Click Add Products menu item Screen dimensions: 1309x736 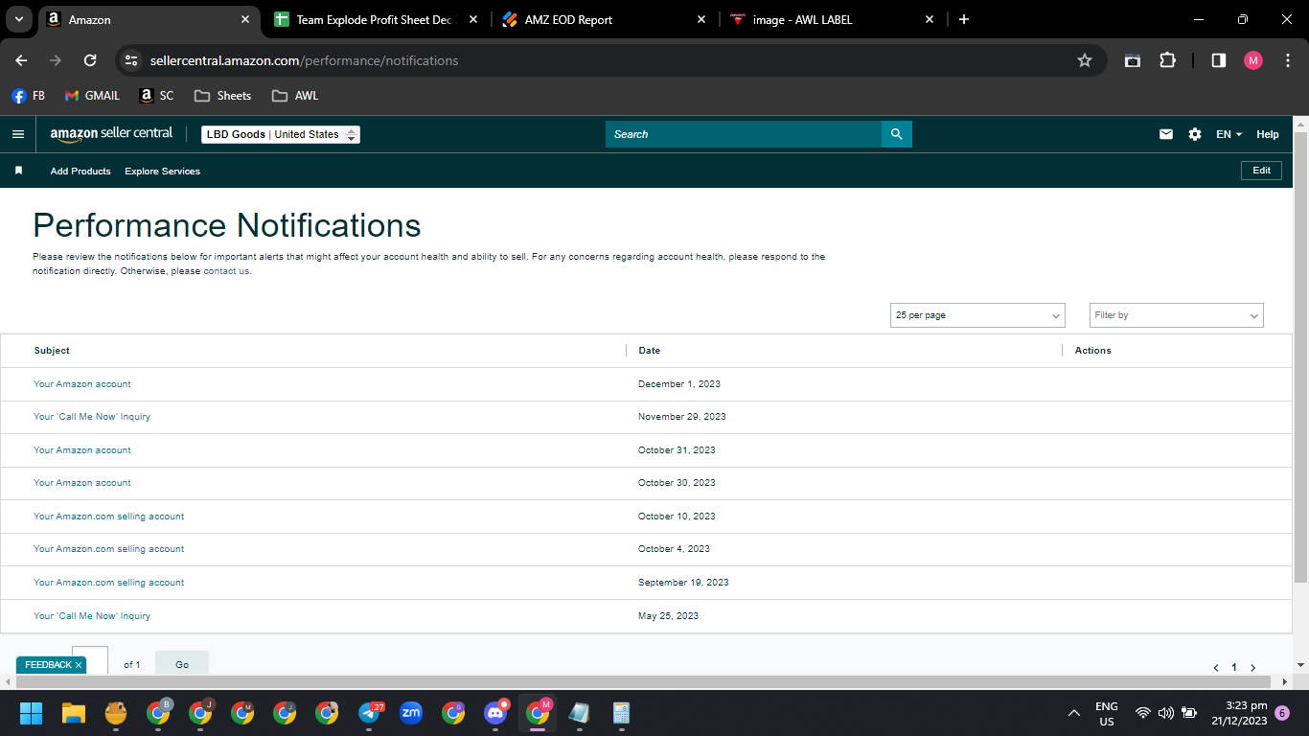click(x=80, y=171)
